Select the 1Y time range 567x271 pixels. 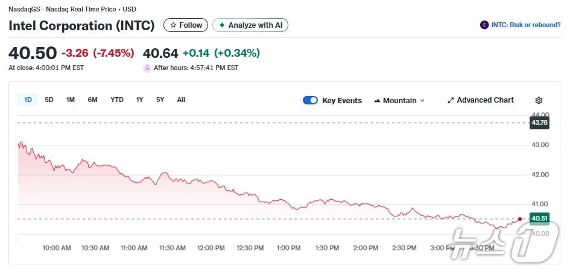[x=139, y=100]
